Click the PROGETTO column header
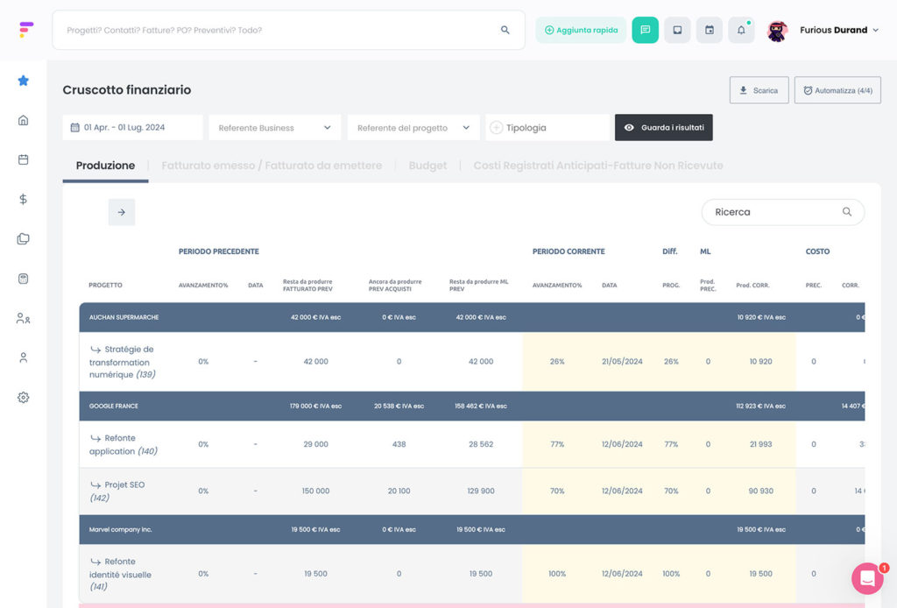The height and width of the screenshot is (608, 897). [x=105, y=285]
